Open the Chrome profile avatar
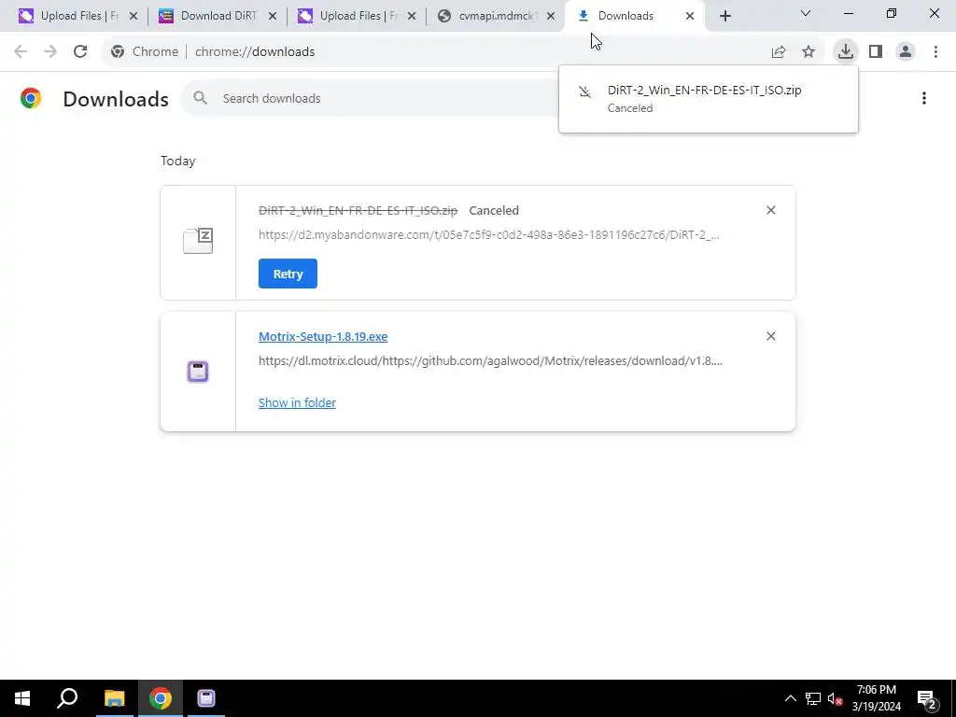The image size is (956, 717). click(906, 52)
